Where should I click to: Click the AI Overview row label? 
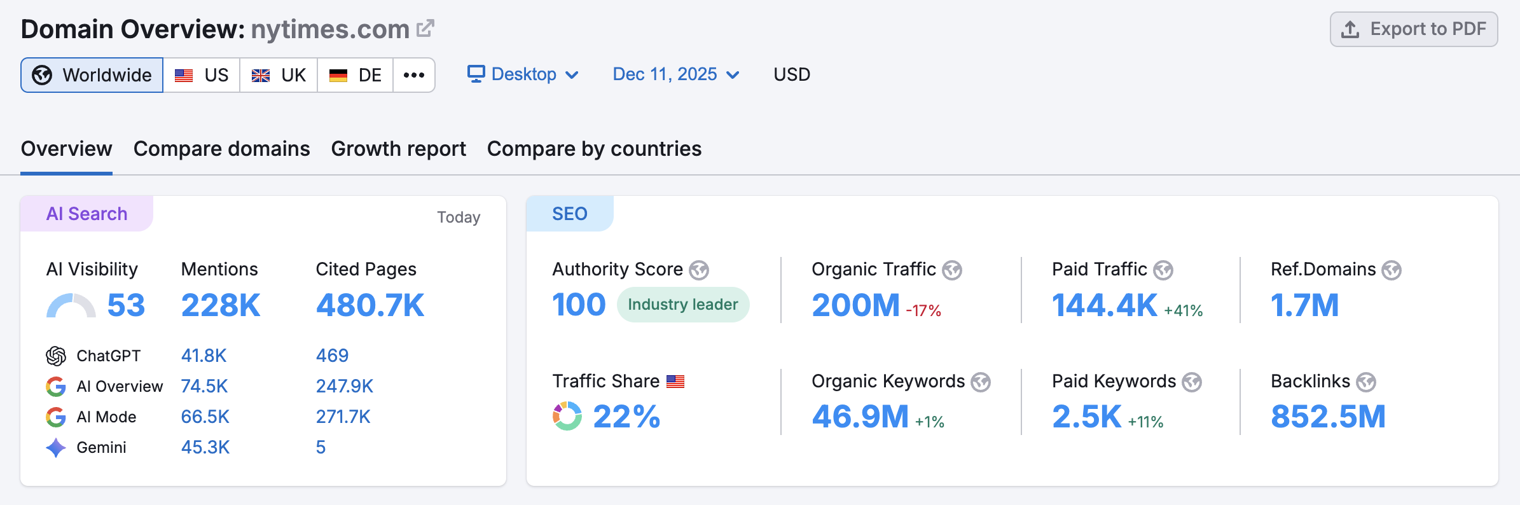point(120,386)
